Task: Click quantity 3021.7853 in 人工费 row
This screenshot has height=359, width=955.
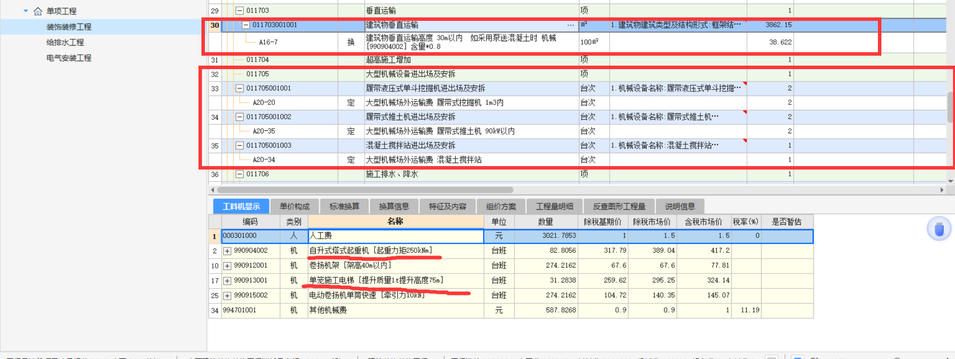Action: coord(559,236)
